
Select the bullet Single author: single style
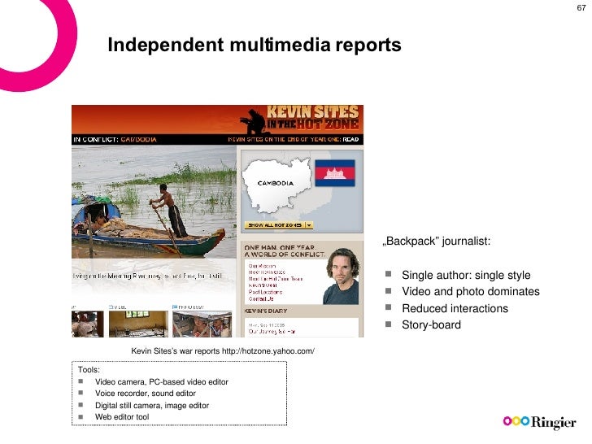pos(466,275)
